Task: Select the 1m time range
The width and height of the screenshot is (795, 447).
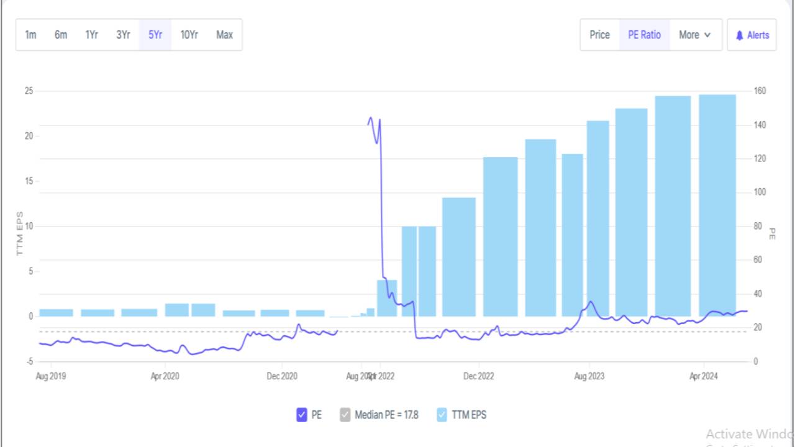Action: tap(30, 35)
